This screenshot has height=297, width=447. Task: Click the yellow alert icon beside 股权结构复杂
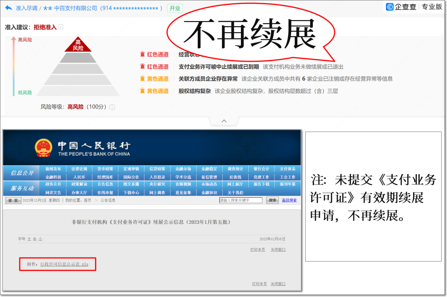pyautogui.click(x=142, y=90)
